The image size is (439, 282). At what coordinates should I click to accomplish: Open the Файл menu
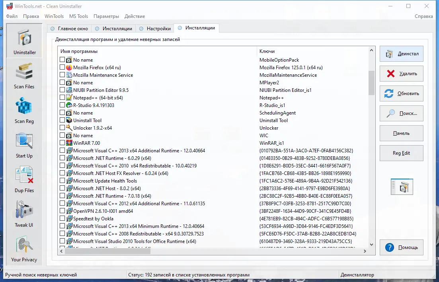[12, 16]
